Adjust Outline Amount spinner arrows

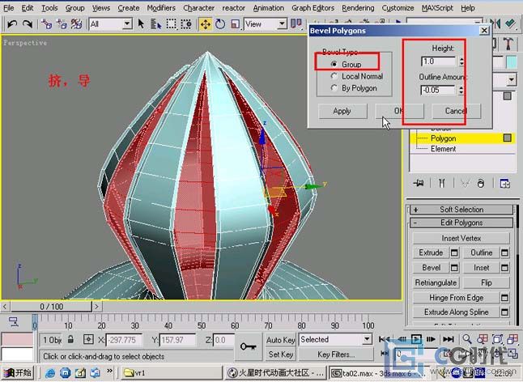[x=461, y=90]
